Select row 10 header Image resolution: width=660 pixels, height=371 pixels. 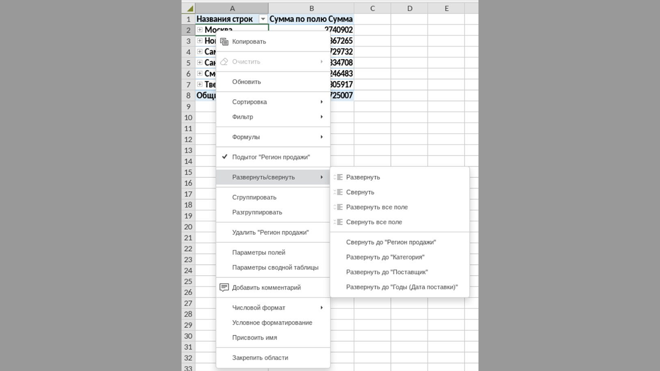coord(189,117)
